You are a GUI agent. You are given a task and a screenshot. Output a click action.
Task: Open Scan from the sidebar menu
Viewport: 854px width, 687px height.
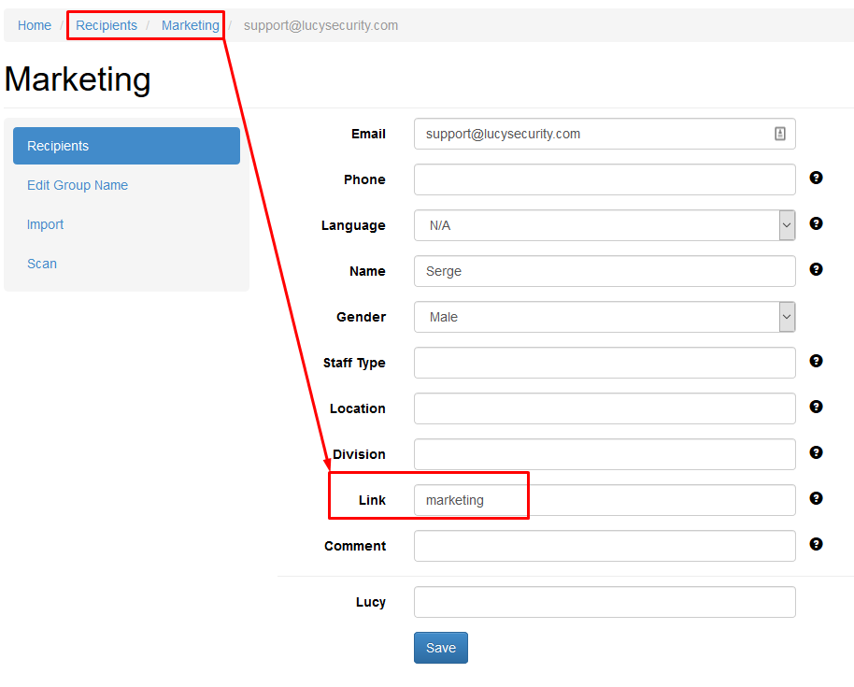click(x=42, y=264)
